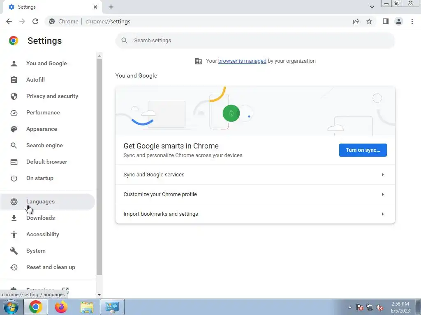Click the new tab plus button
Viewport: 421px width, 315px height.
pyautogui.click(x=111, y=7)
